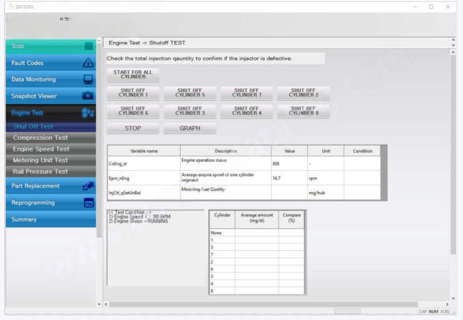This screenshot has width=463, height=320.
Task: Click the sidebar scroll up arrow
Action: point(99,42)
